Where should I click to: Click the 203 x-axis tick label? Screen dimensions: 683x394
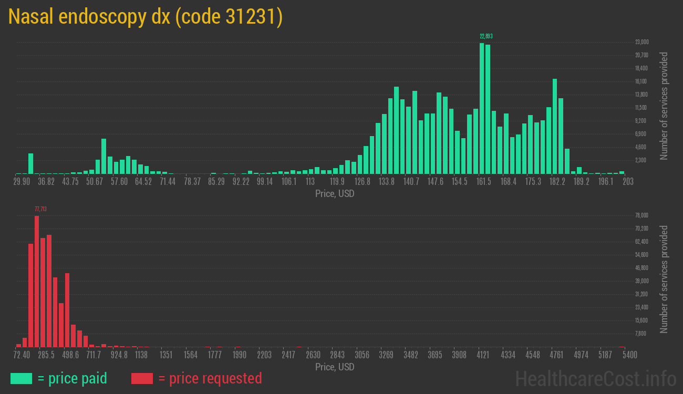628,182
